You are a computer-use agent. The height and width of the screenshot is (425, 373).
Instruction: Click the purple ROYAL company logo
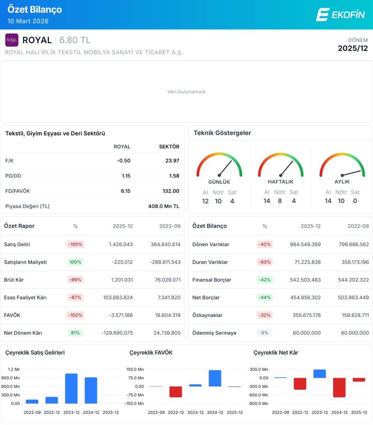pos(12,40)
